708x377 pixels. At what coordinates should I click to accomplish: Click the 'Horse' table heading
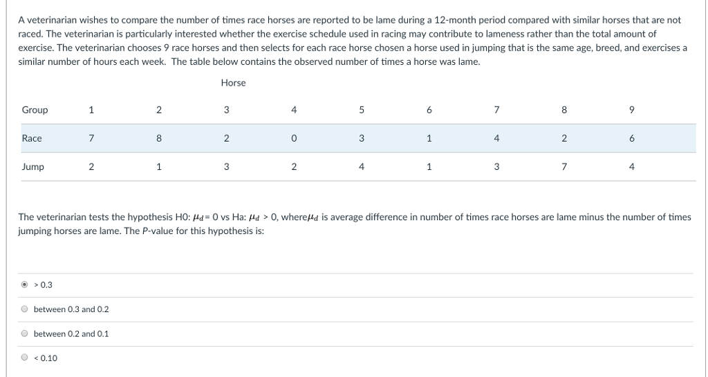[233, 83]
